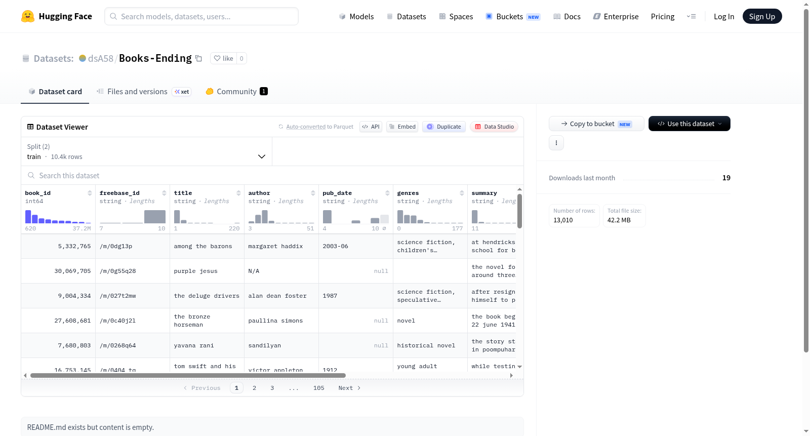The image size is (810, 436).
Task: Click the Sign Up button
Action: click(x=762, y=16)
